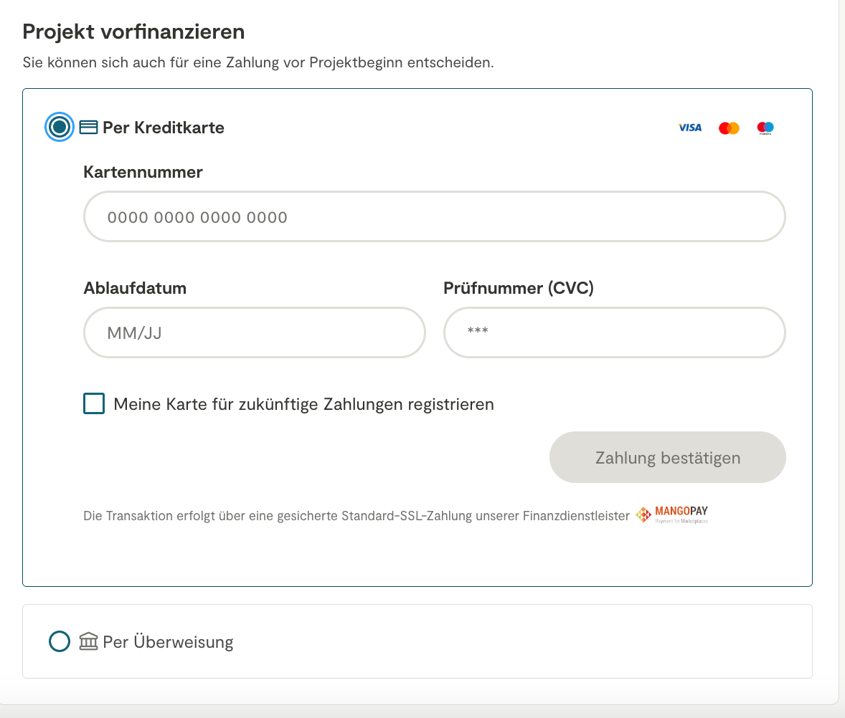The height and width of the screenshot is (718, 845).
Task: Select the Per Kreditkarte radio button
Action: (60, 128)
